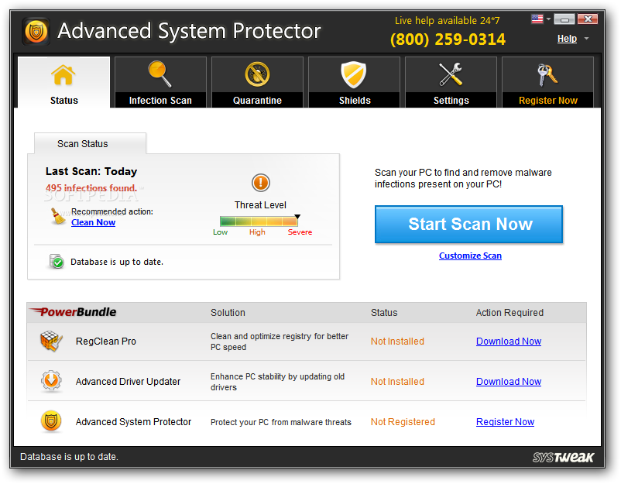This screenshot has height=484, width=621.
Task: Click the keys icon for Register Now
Action: tap(547, 74)
